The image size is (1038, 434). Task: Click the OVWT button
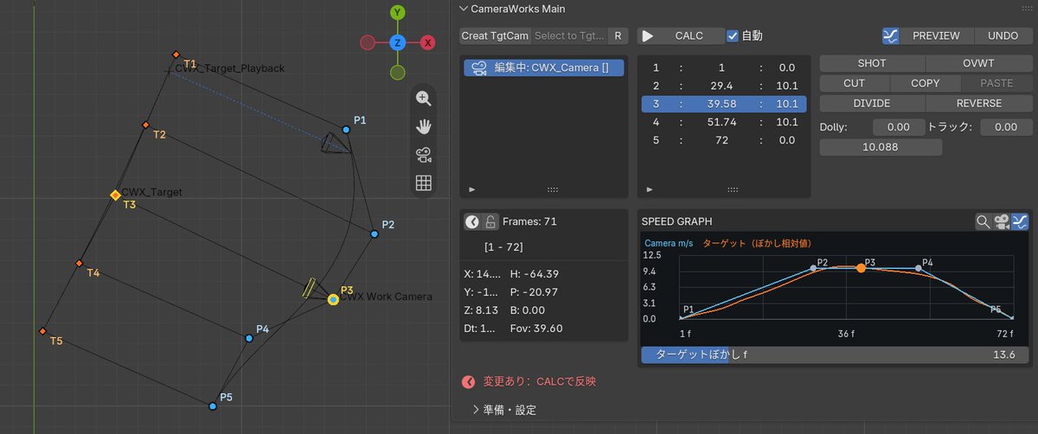tap(979, 64)
